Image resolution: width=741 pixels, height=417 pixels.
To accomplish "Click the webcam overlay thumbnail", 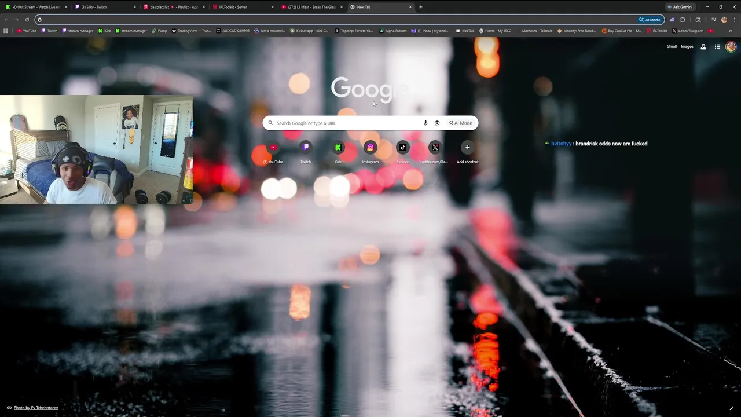I will (97, 149).
